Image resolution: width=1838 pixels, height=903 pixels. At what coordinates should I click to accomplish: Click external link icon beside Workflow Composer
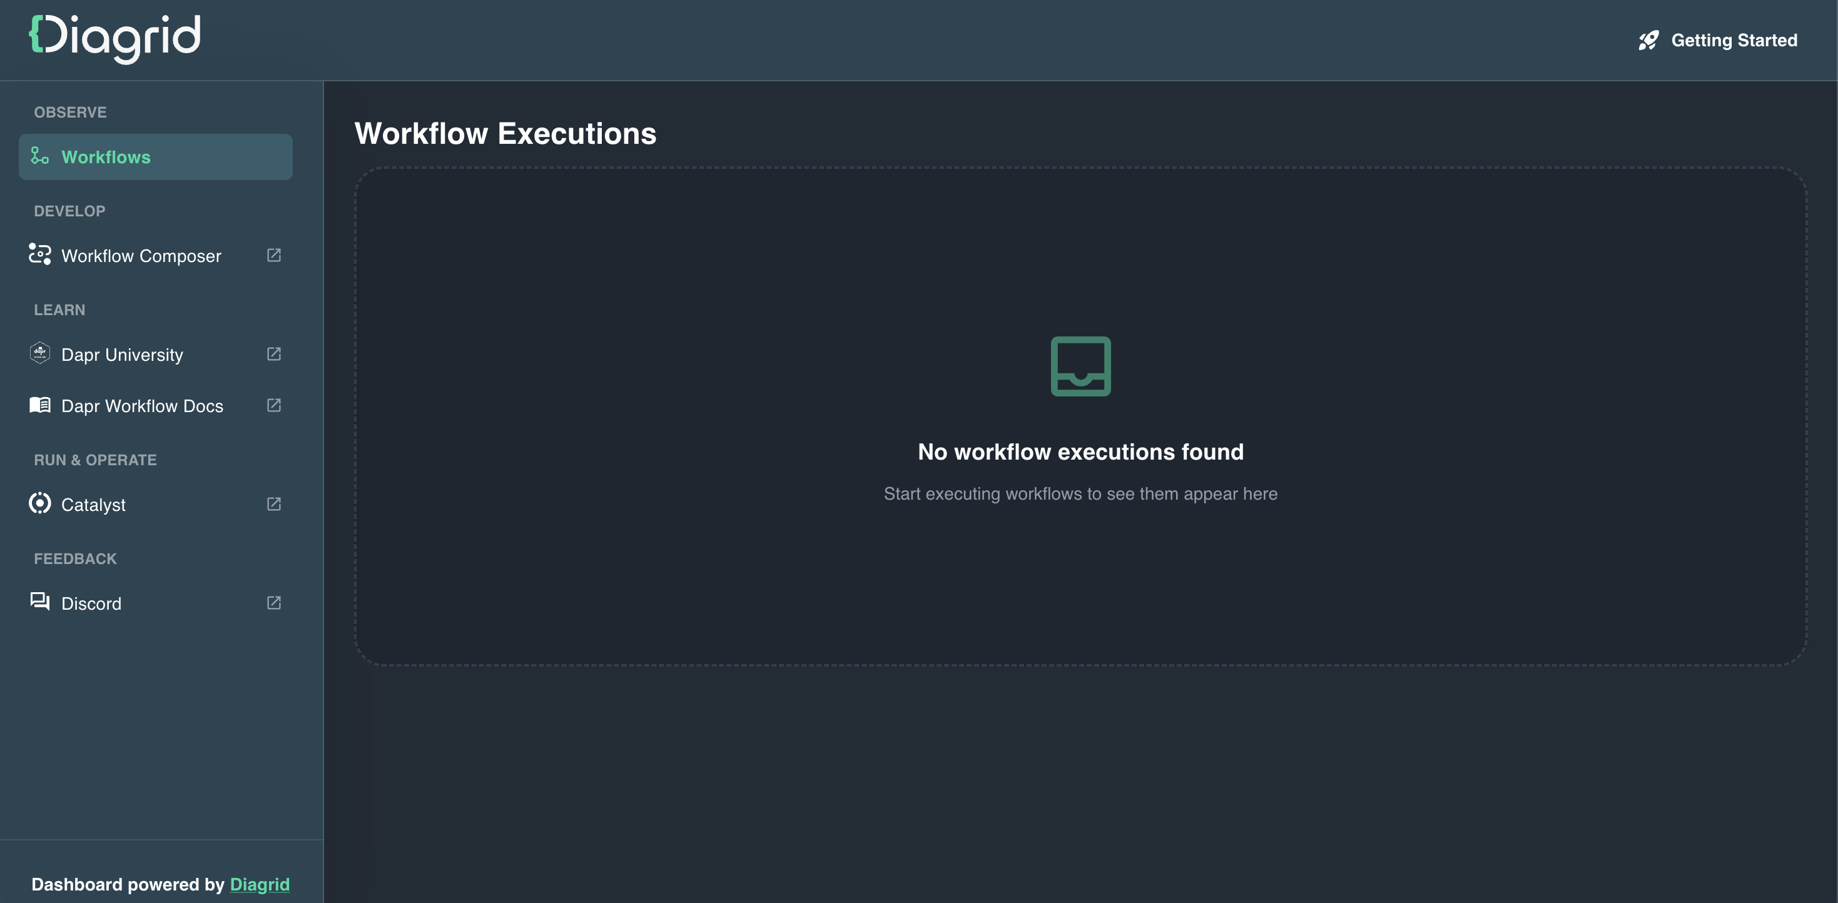274,255
